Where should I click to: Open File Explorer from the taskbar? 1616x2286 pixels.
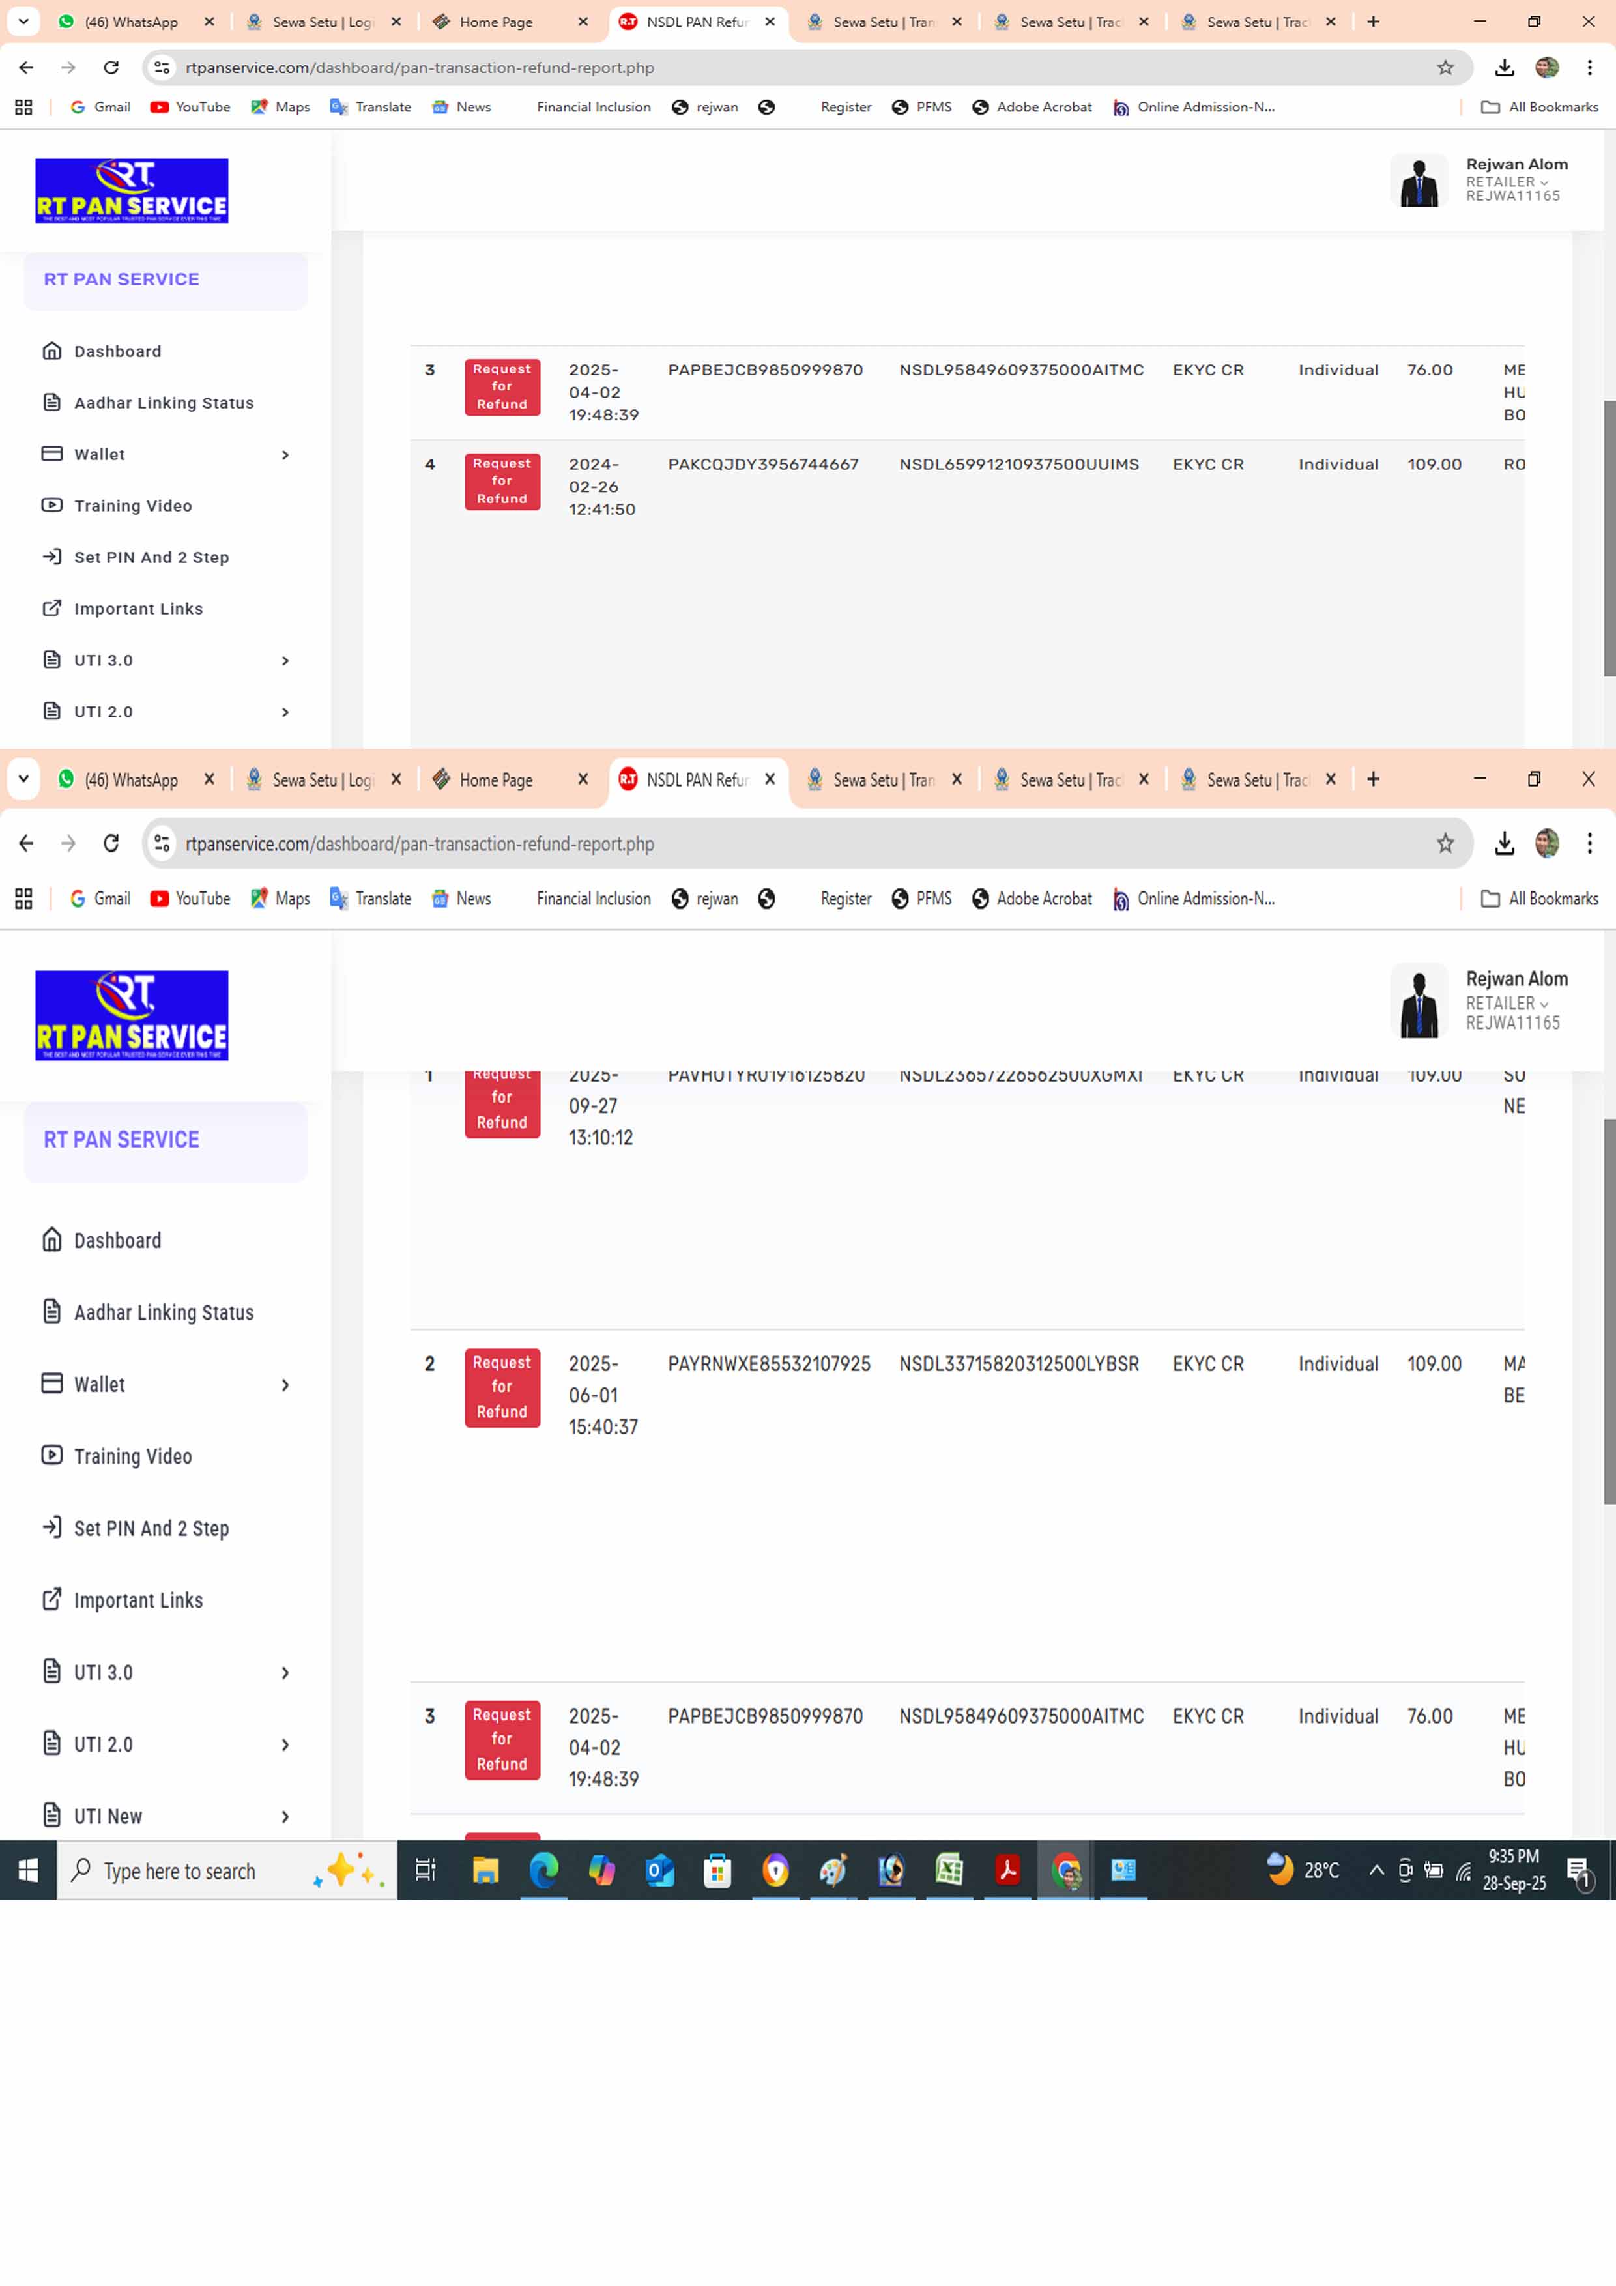[x=485, y=1871]
